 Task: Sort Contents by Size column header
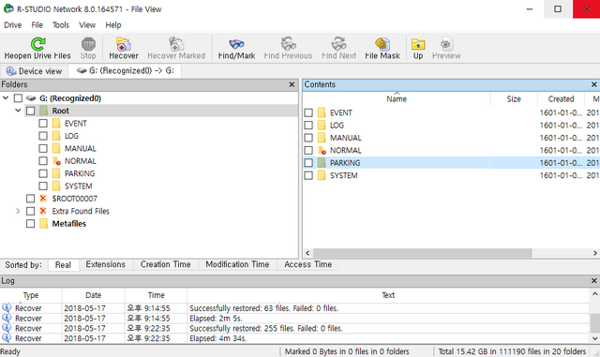tap(514, 99)
